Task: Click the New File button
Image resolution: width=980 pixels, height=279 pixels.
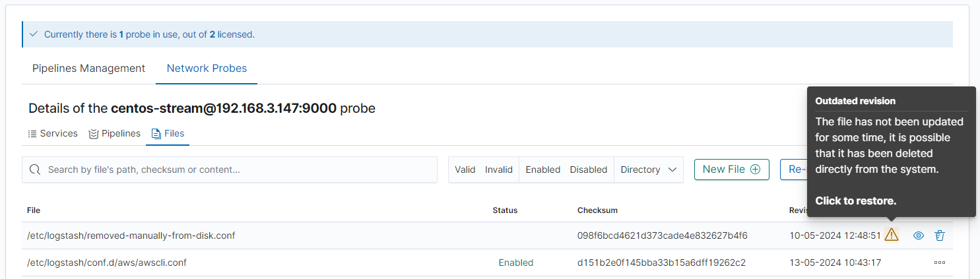Action: coord(731,170)
